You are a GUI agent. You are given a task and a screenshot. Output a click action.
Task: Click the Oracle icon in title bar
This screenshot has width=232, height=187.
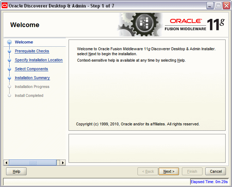[5, 6]
